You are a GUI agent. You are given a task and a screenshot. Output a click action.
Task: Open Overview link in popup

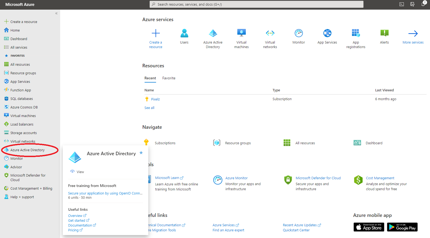pyautogui.click(x=77, y=216)
